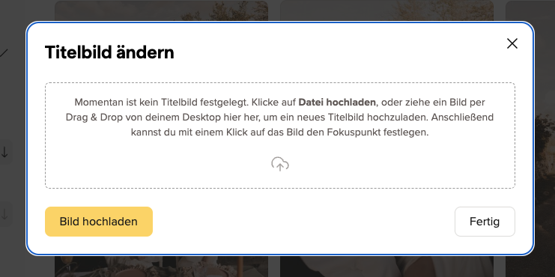Screen dimensions: 555x277
Task: Click the bold Datei hochladen text
Action: tap(337, 103)
